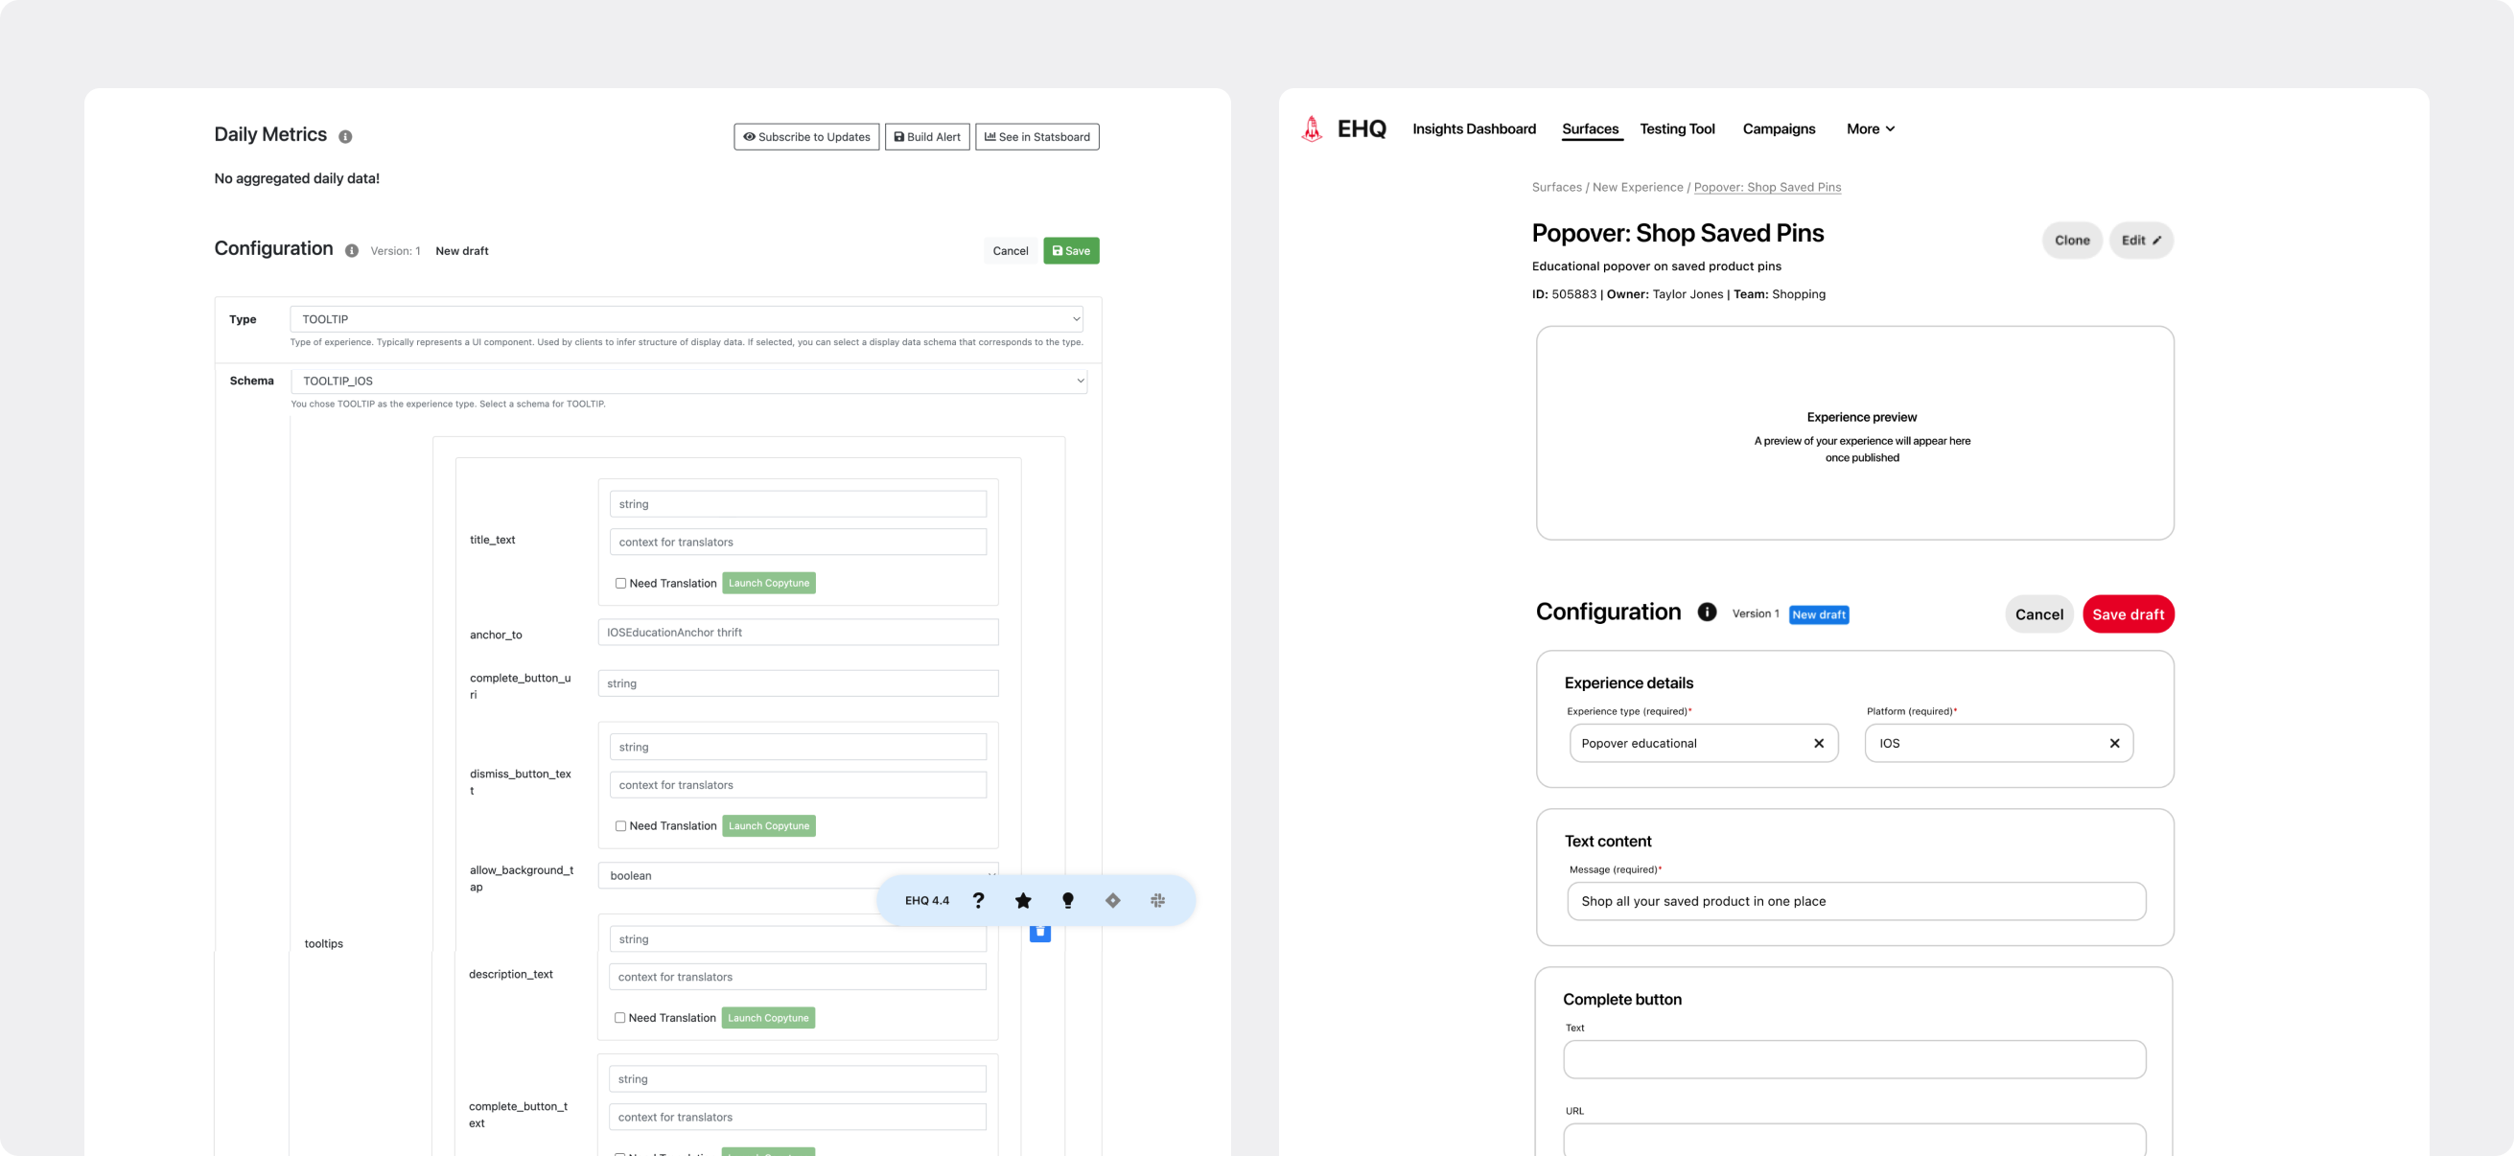Click the blue trash delete icon
The width and height of the screenshot is (2514, 1156).
[1040, 933]
